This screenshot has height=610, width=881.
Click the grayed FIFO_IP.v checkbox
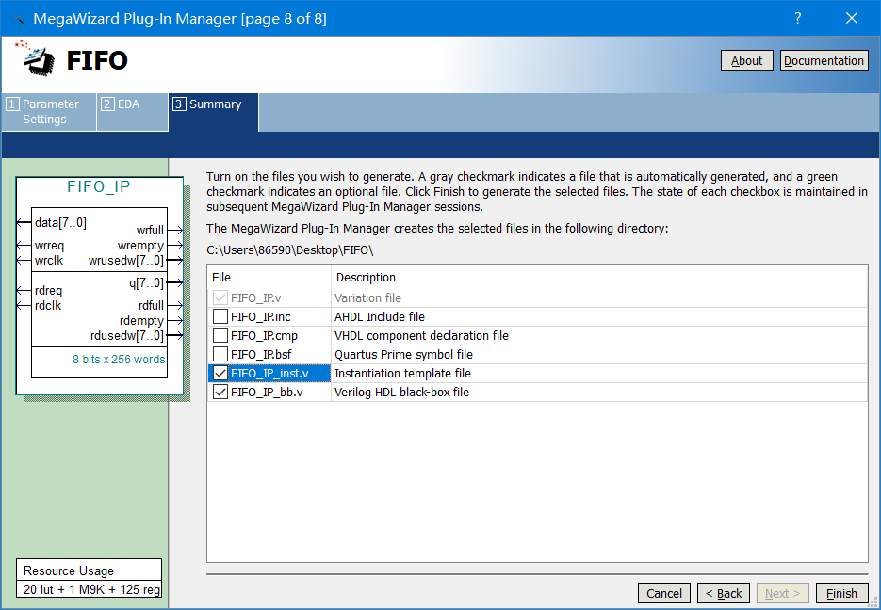tap(220, 298)
